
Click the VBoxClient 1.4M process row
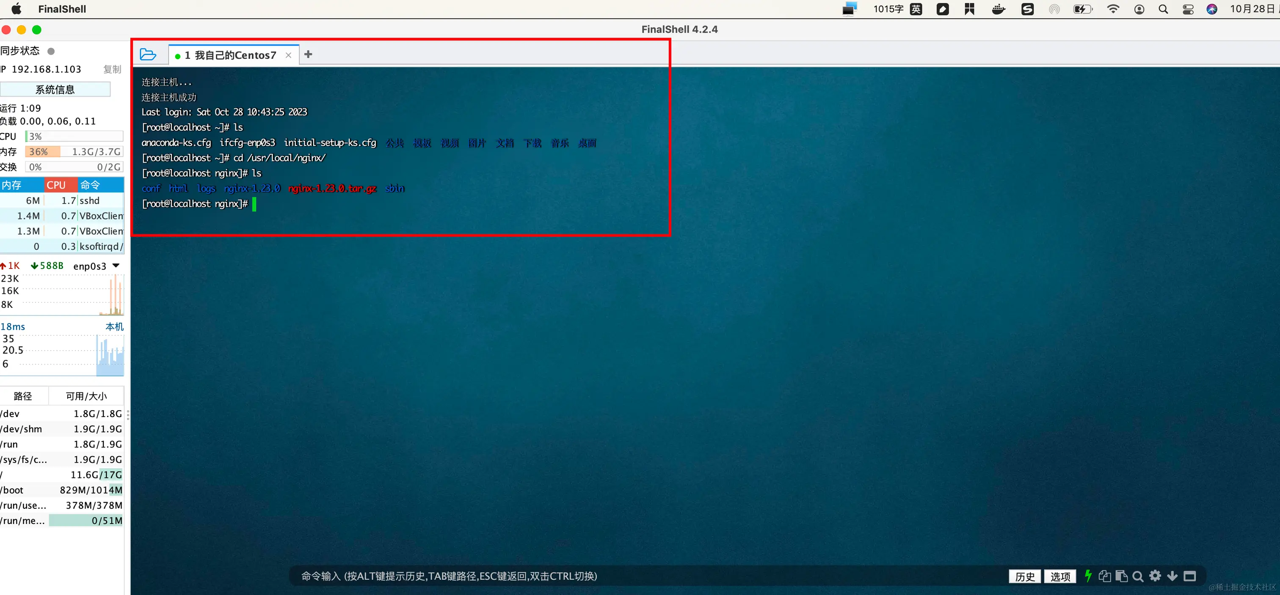(x=62, y=216)
